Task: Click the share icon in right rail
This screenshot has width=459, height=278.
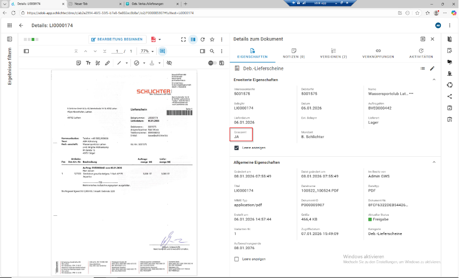Action: coord(450,97)
